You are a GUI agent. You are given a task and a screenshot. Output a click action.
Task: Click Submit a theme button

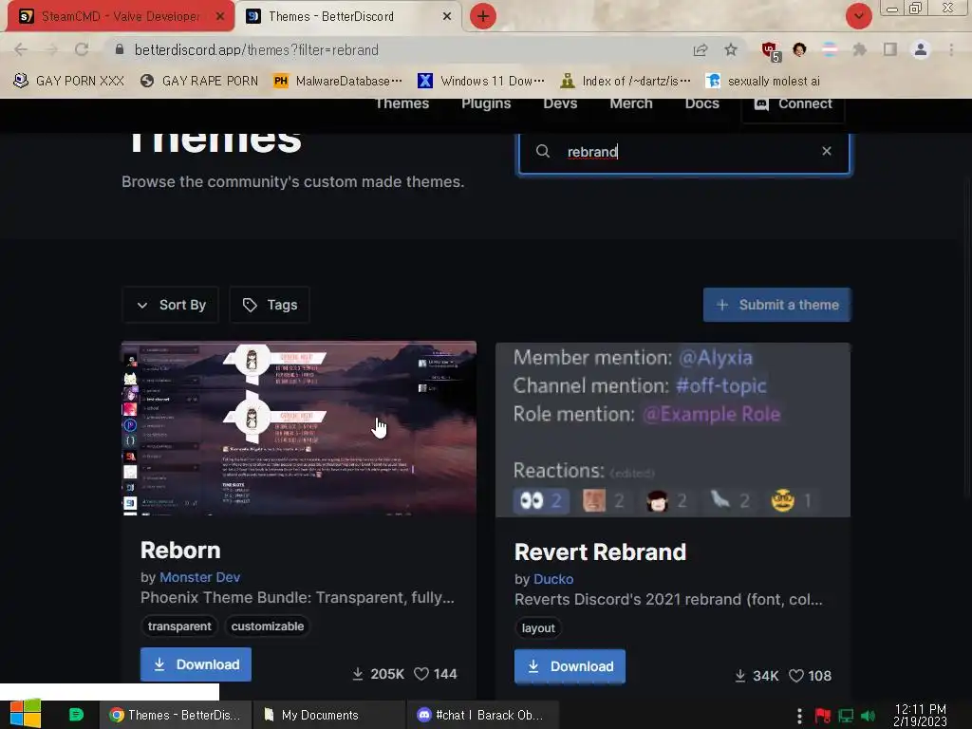[x=776, y=305]
